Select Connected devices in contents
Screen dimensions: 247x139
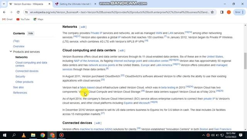27,71
